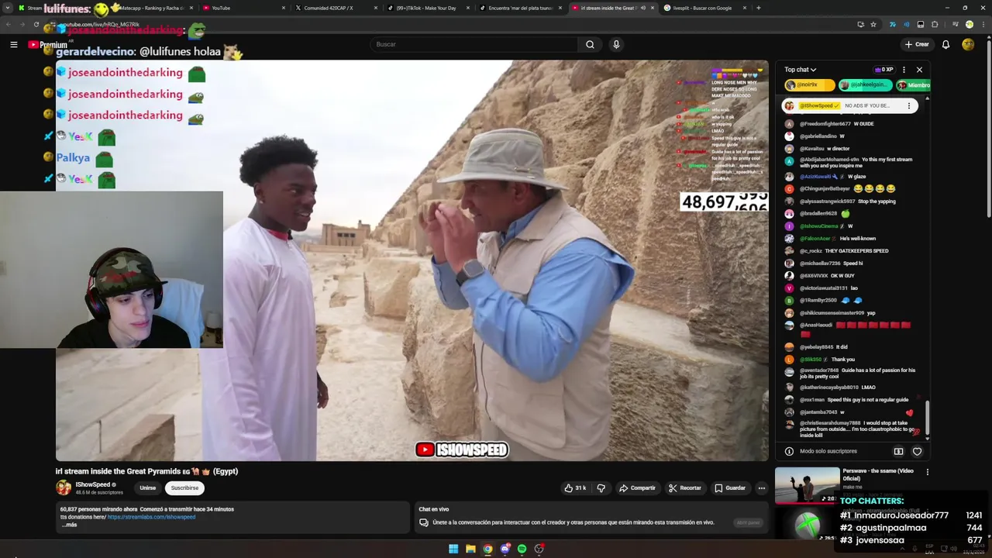Select the @jahkeelgain super chat chip

[866, 85]
